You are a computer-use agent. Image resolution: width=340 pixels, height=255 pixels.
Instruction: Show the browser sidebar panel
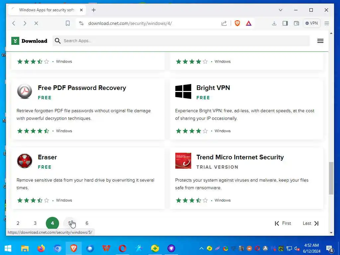tap(285, 23)
